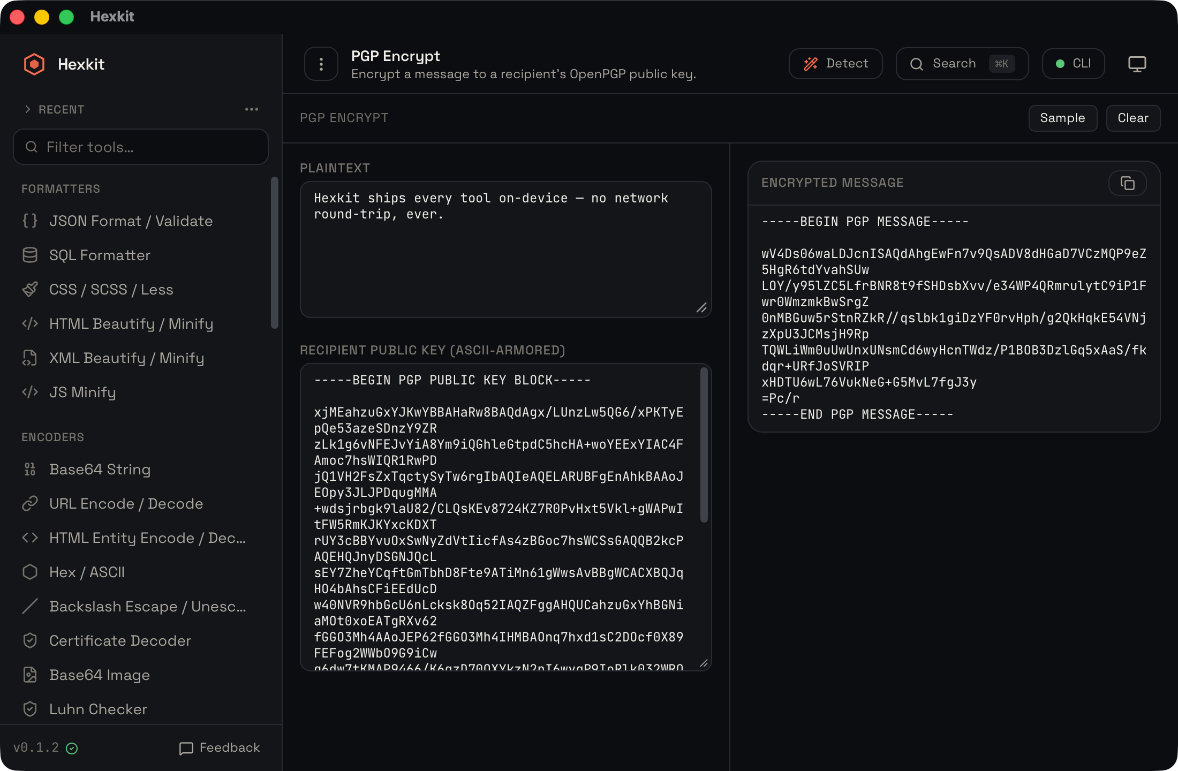Select the JSON curly braces icon
The width and height of the screenshot is (1178, 771).
[x=30, y=221]
